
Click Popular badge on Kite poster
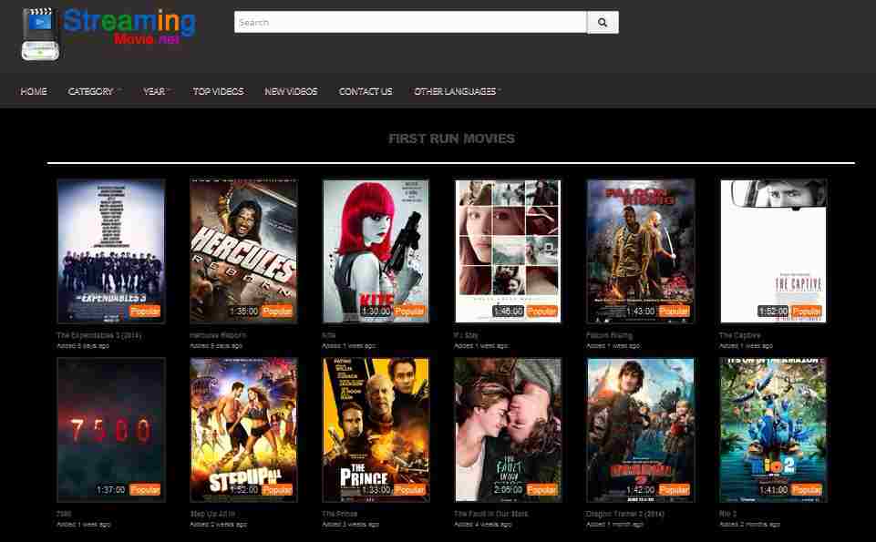tap(409, 312)
